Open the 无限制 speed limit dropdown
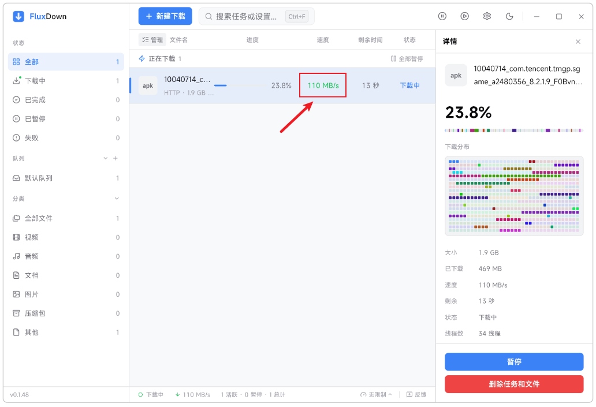 (376, 394)
